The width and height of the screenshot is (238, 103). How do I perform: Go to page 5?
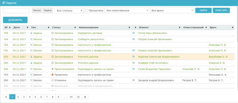coord(35,97)
